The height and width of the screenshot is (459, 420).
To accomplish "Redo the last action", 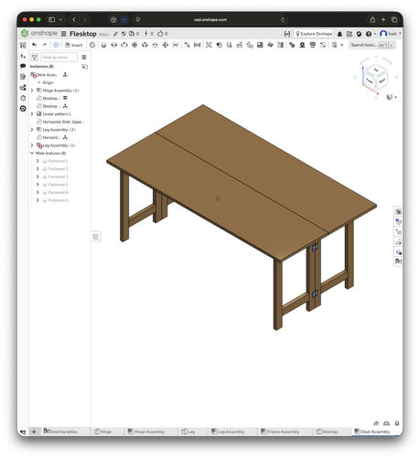I will click(x=45, y=45).
